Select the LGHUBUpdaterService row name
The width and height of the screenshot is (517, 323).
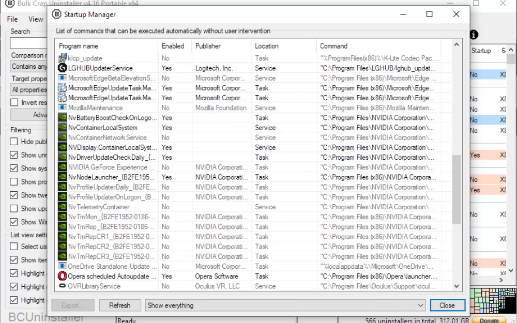point(100,68)
